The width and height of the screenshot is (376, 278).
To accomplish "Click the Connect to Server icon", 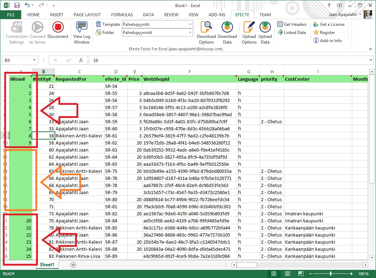I will coord(38,27).
